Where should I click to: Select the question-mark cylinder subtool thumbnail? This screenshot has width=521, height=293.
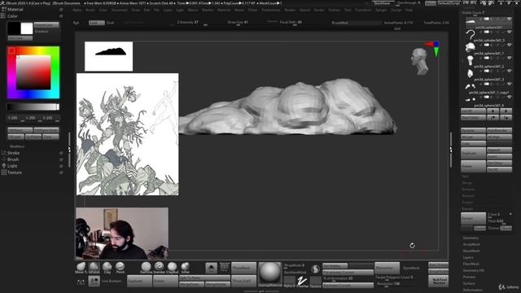pos(471,34)
